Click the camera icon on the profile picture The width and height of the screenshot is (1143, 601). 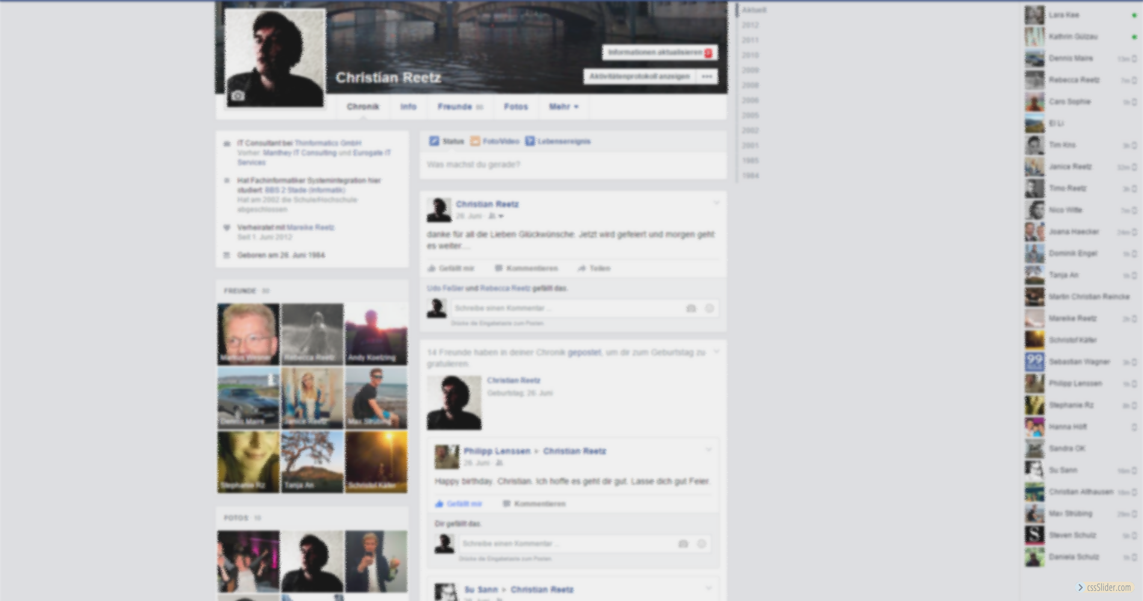(x=238, y=96)
